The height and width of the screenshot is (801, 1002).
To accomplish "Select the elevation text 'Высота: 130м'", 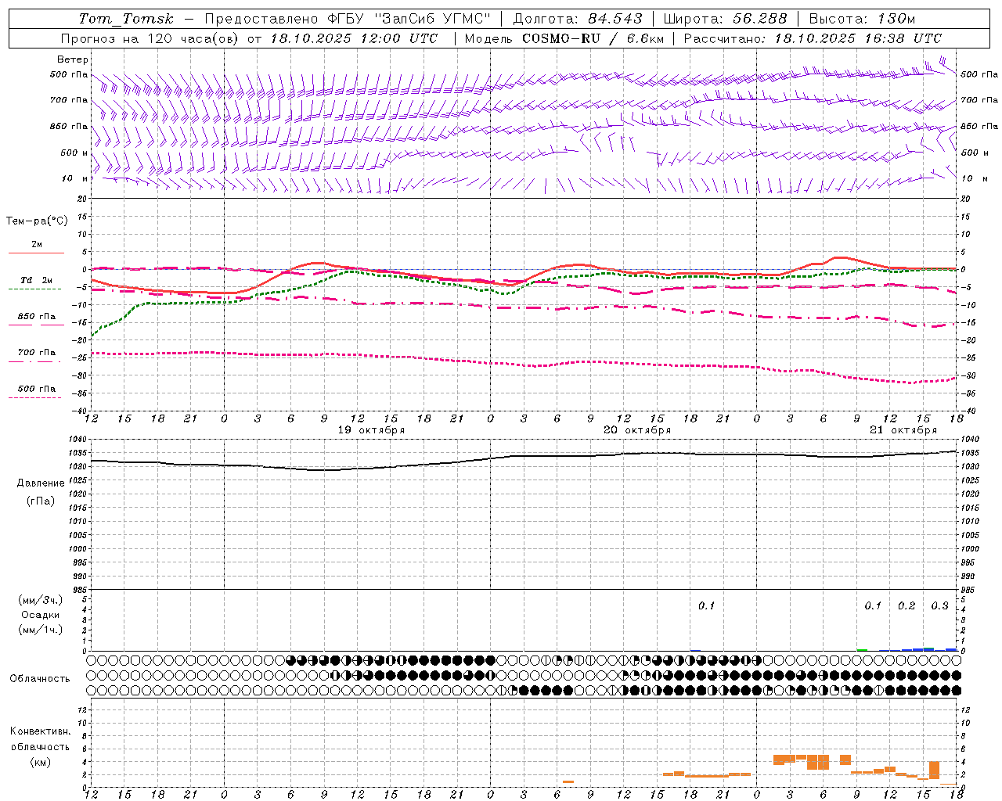I will (x=862, y=19).
